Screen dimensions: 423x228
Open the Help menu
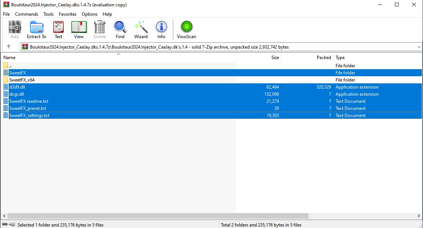[107, 14]
